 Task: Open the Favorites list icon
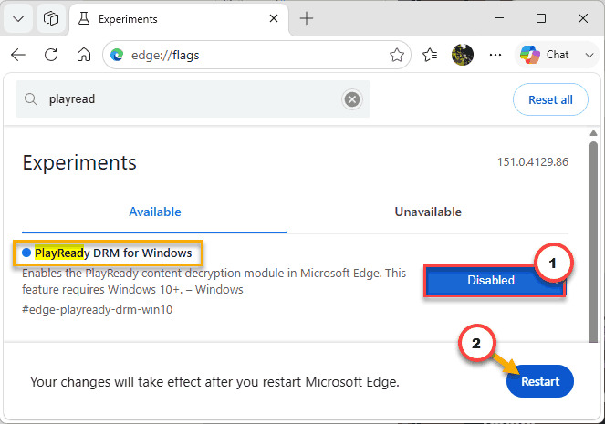430,55
